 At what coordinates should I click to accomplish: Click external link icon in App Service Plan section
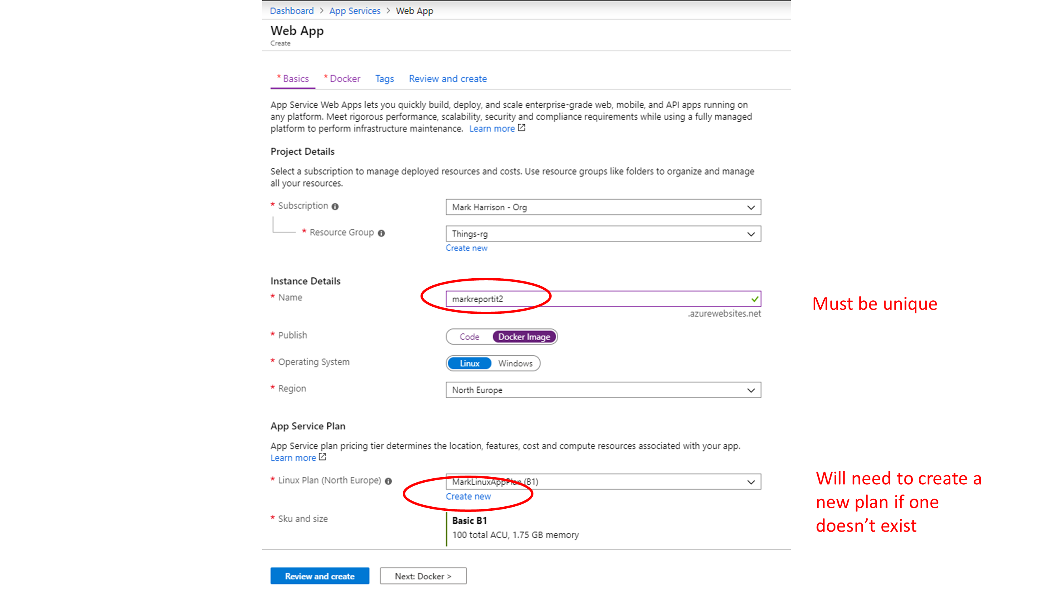(x=322, y=457)
